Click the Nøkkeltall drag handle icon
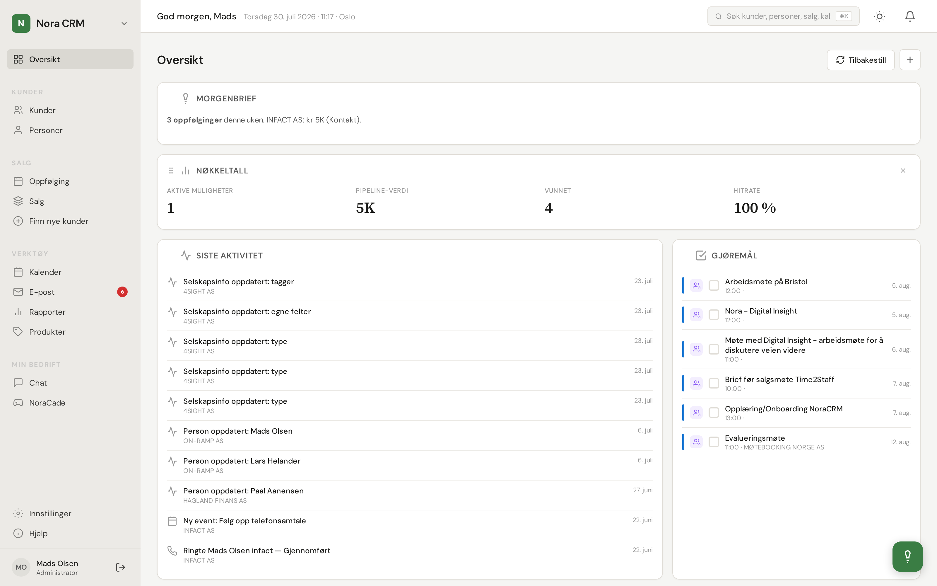The width and height of the screenshot is (937, 586). 171,171
